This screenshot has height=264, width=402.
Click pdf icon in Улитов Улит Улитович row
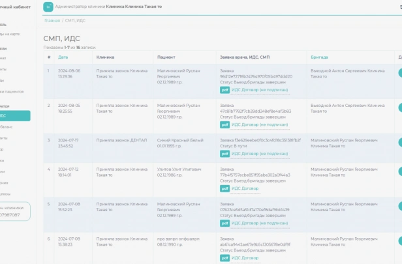pyautogui.click(x=224, y=189)
